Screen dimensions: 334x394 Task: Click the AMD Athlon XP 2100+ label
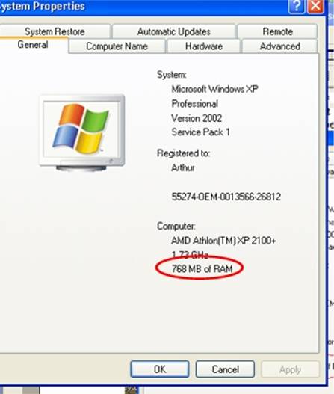pyautogui.click(x=223, y=241)
